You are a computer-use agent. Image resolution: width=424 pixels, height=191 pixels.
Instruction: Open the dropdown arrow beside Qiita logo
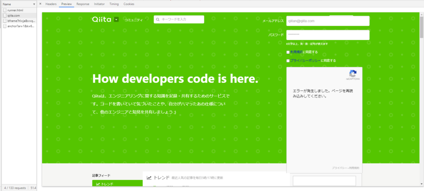116,19
